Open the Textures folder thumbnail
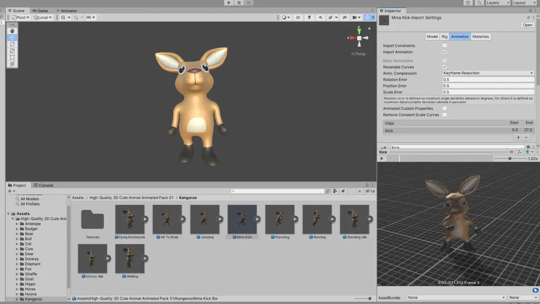Viewport: 540px width, 304px height. click(x=92, y=220)
